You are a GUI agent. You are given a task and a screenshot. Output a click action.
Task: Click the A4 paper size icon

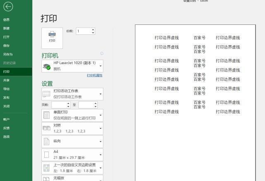point(47,154)
